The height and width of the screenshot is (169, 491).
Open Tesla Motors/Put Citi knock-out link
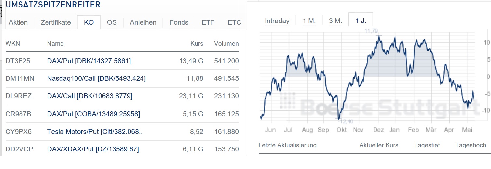(95, 132)
